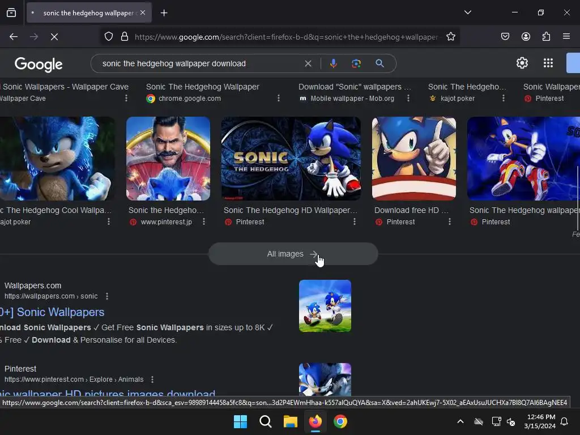Open options for Mob.org image result

point(408,98)
